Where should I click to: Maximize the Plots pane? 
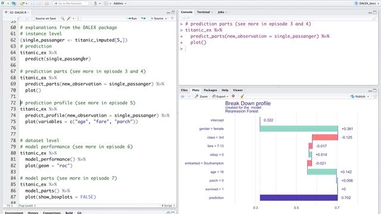pos(374,90)
